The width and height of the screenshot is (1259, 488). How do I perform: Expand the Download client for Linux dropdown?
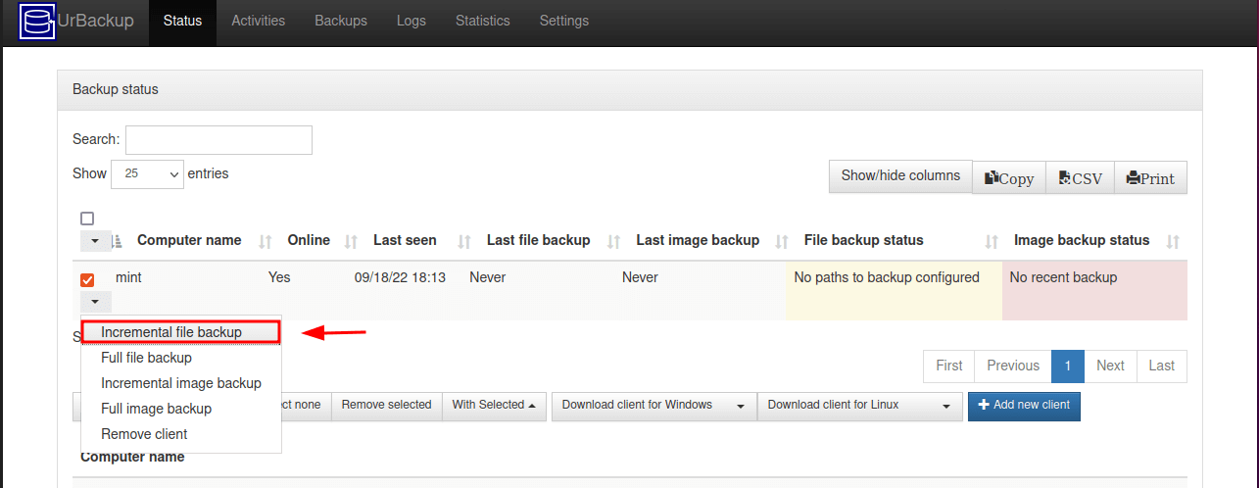tap(859, 405)
